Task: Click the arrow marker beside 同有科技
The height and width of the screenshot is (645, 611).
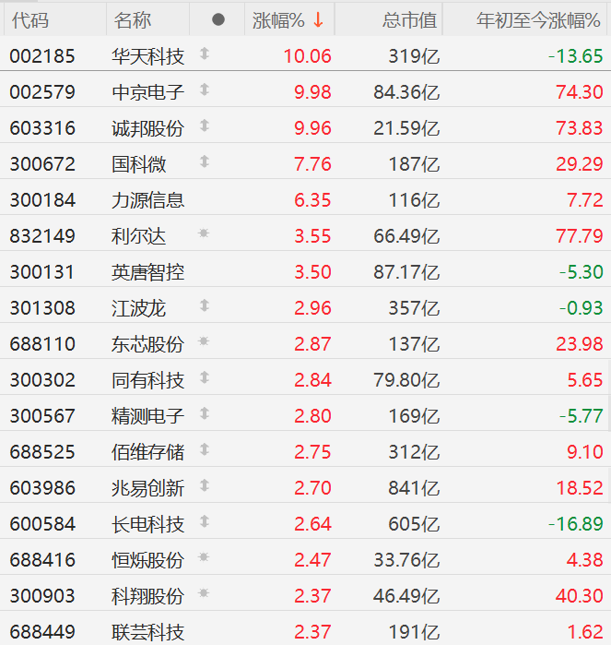Action: [x=205, y=377]
